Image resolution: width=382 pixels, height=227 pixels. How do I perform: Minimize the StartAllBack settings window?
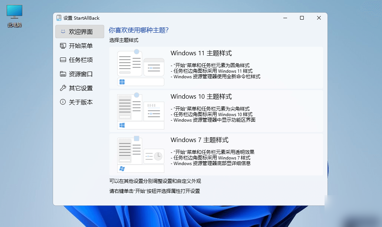pyautogui.click(x=285, y=18)
